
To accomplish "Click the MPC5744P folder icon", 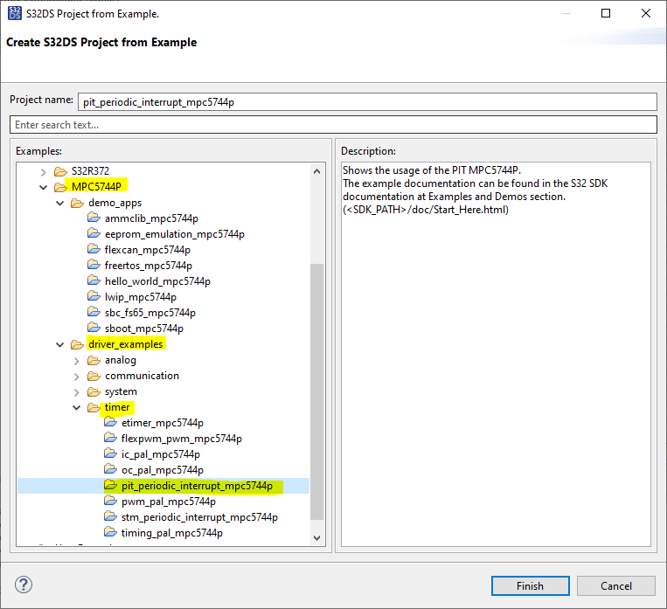I will click(x=60, y=187).
